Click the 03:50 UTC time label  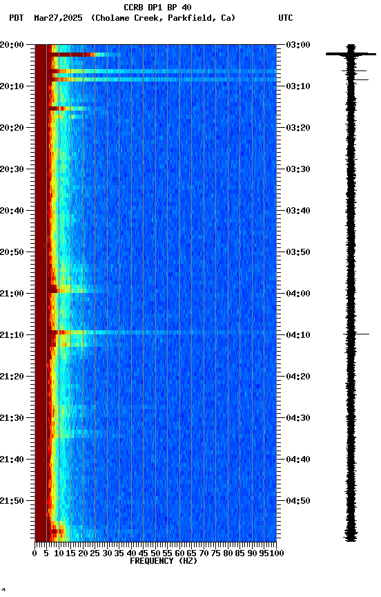[298, 252]
